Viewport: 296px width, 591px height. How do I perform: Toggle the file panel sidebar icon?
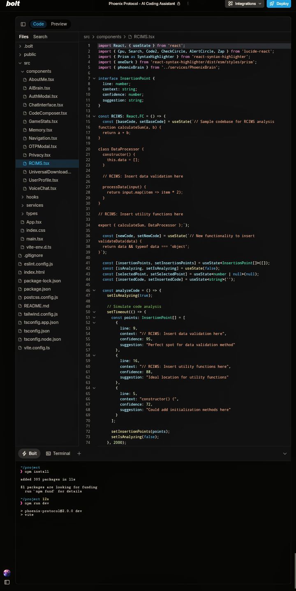point(23,24)
